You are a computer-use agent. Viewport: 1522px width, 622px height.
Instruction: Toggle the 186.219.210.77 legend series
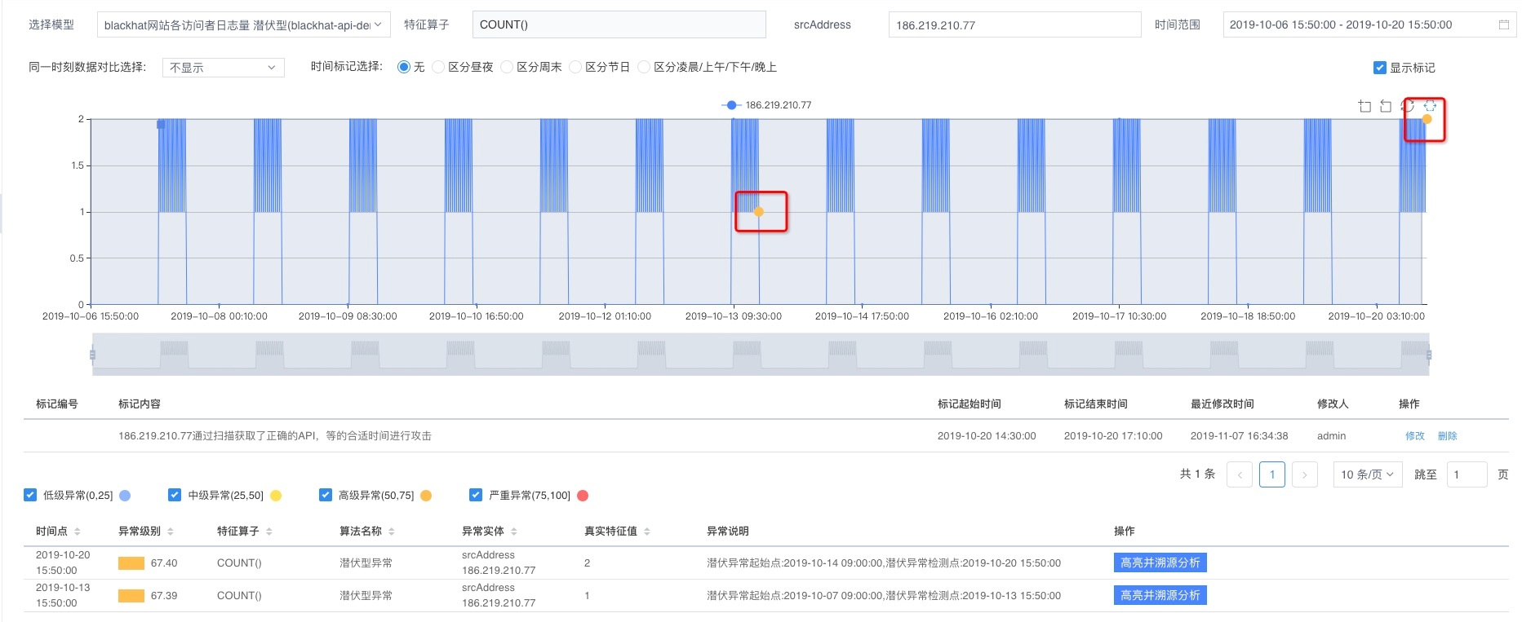click(x=766, y=105)
